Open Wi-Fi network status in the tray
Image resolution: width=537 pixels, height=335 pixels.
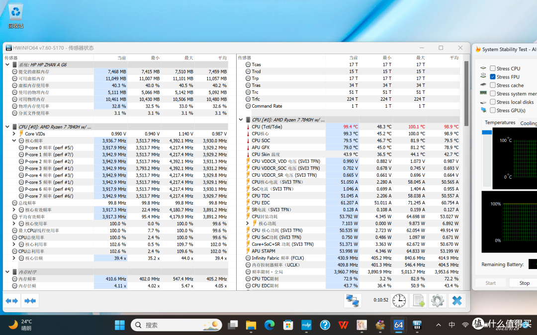465,325
